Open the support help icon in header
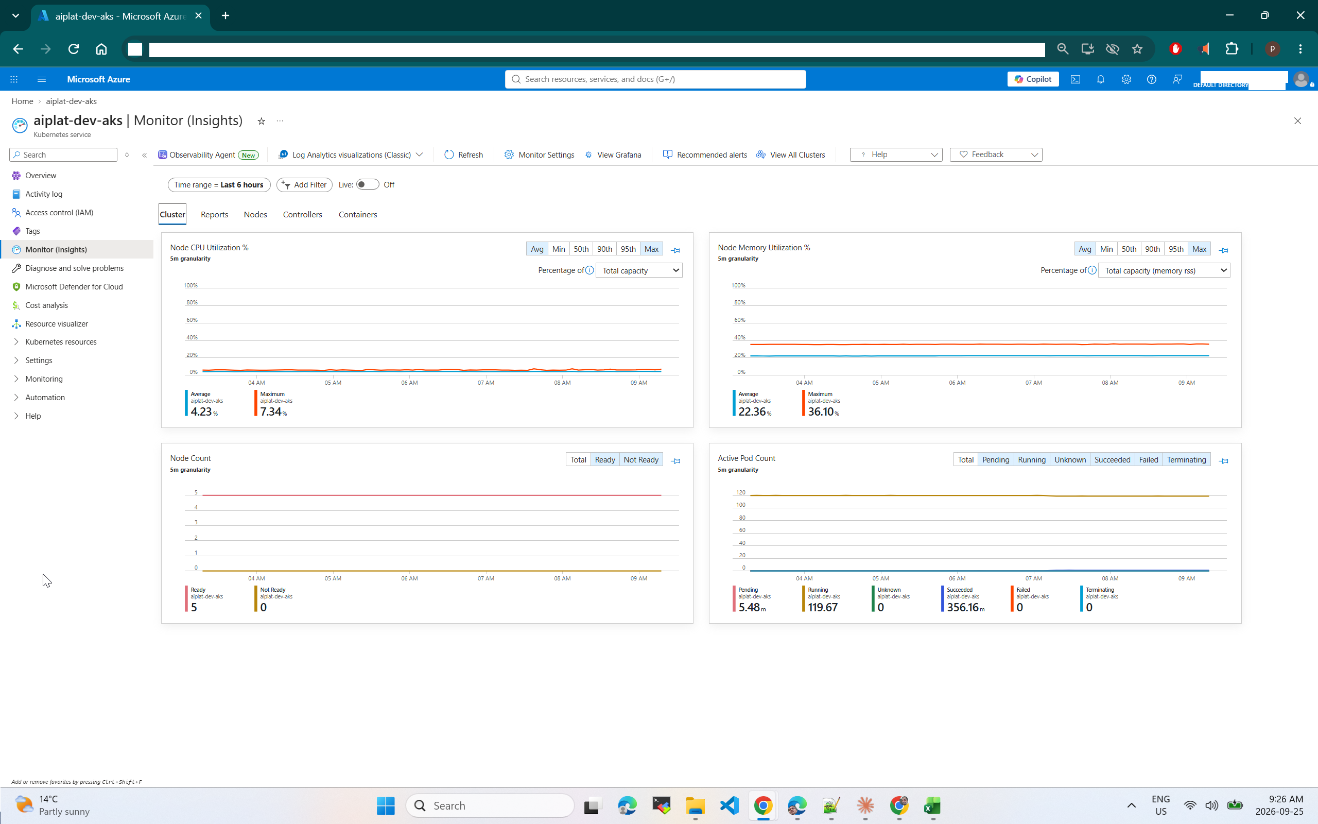The height and width of the screenshot is (824, 1318). click(x=1151, y=79)
